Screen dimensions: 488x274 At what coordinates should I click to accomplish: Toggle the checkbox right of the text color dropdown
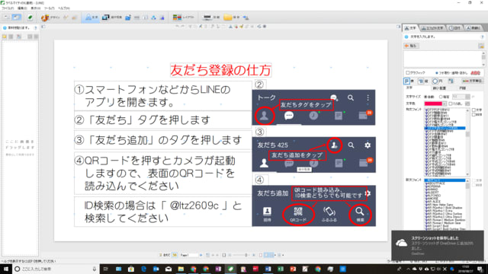[451, 104]
